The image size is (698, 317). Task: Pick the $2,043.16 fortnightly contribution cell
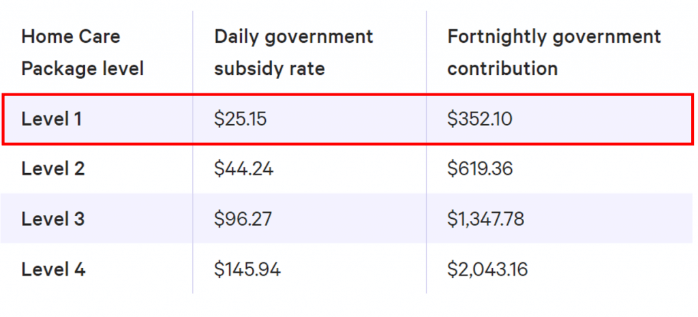[487, 269]
